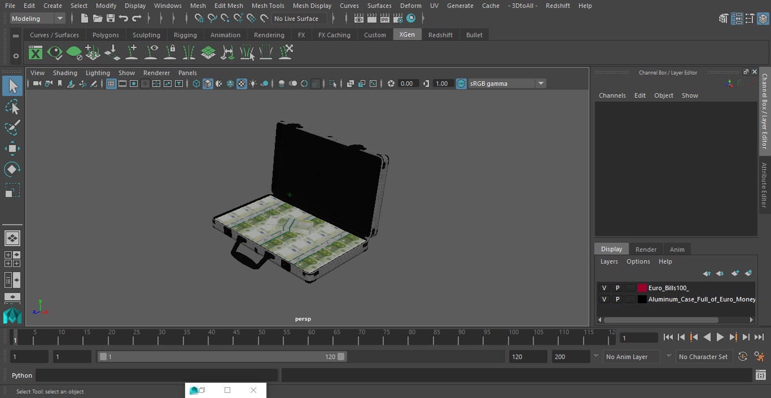The width and height of the screenshot is (771, 398).
Task: Undo the last action arrow icon
Action: (124, 19)
